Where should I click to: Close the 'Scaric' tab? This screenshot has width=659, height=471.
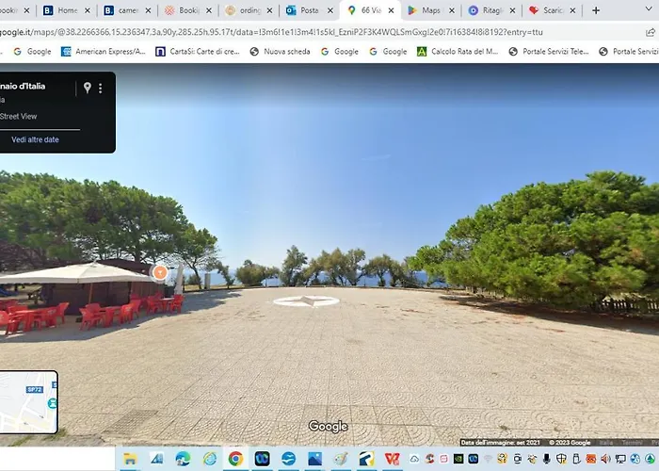[x=572, y=10]
